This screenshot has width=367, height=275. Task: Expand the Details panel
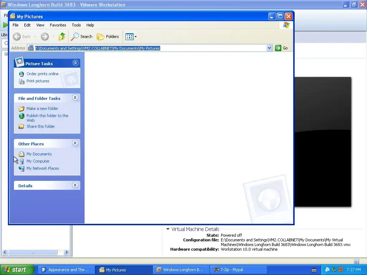pyautogui.click(x=75, y=185)
